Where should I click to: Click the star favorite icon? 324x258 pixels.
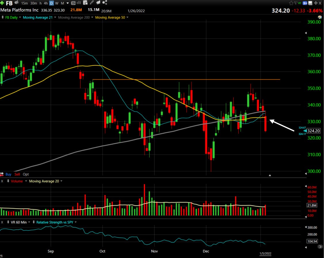tap(291, 3)
